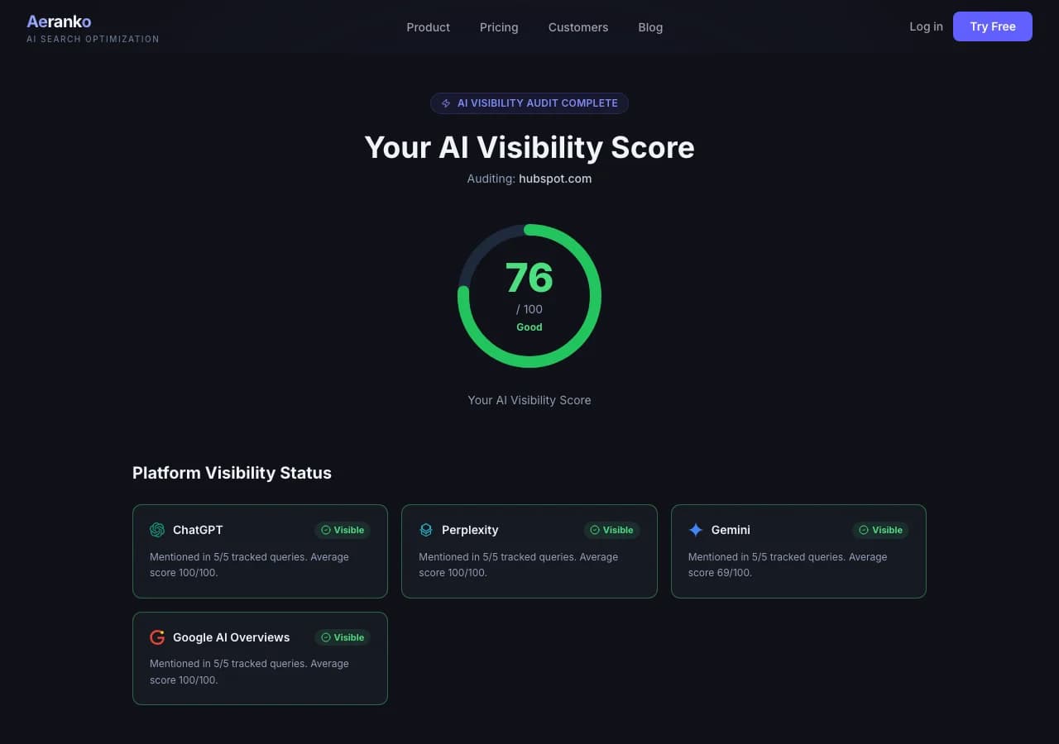Click the / 100 text in the ring
1059x744 pixels.
coord(529,309)
